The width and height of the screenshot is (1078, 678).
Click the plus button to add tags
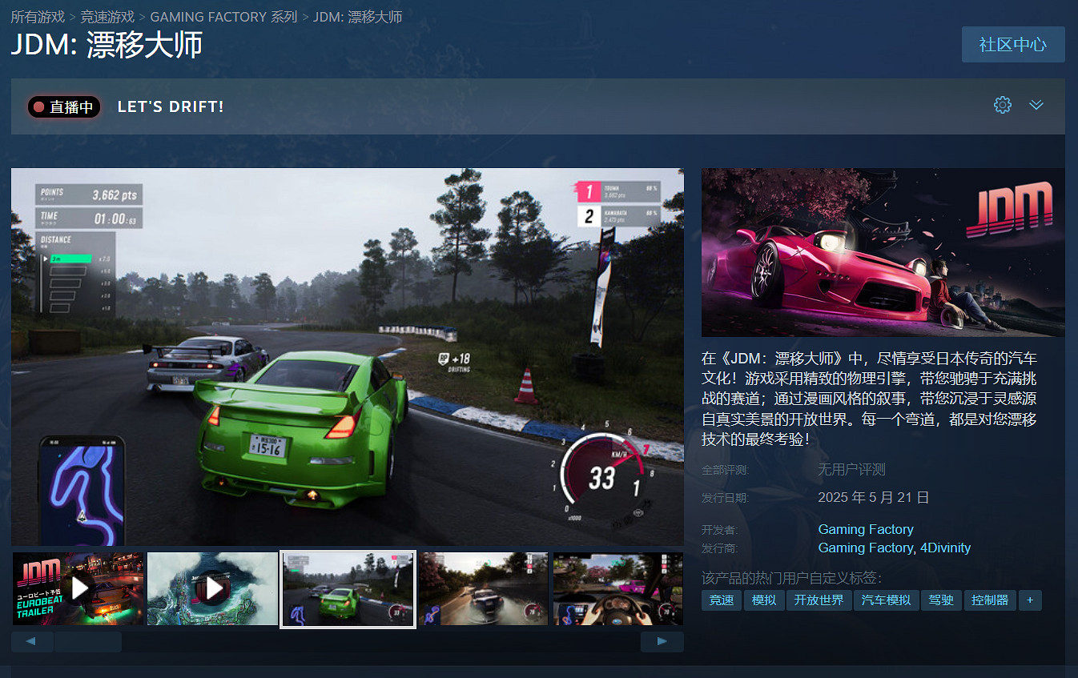pyautogui.click(x=1030, y=600)
